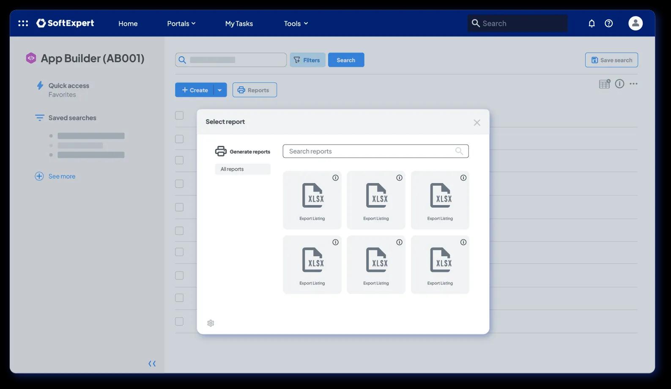Viewport: 671px width, 389px height.
Task: Click the Search reports input field
Action: coord(375,151)
